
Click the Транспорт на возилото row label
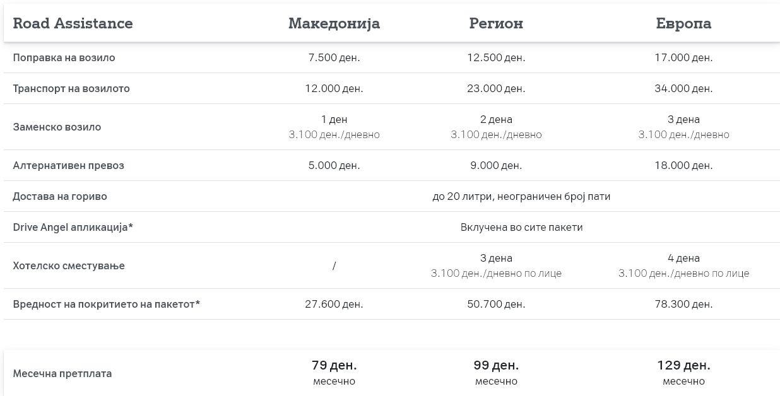coord(71,88)
